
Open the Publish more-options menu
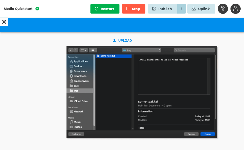point(181,9)
